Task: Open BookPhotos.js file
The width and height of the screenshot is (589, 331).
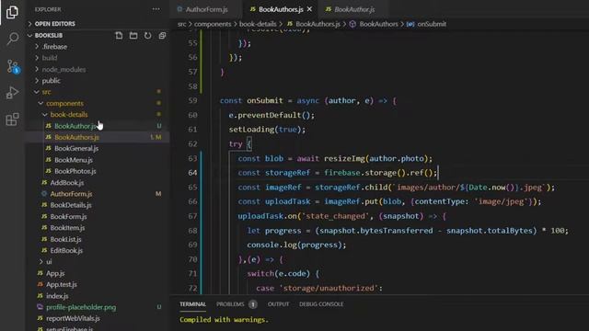Action: click(75, 171)
